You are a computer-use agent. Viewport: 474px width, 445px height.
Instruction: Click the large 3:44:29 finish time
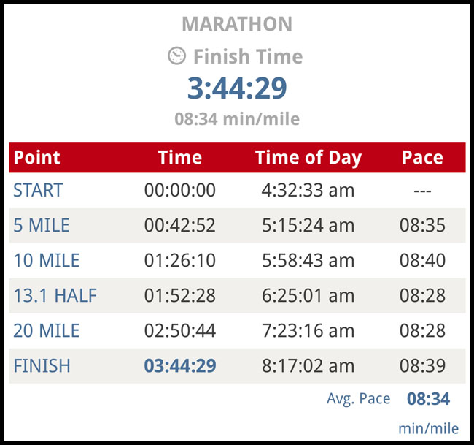click(x=237, y=88)
